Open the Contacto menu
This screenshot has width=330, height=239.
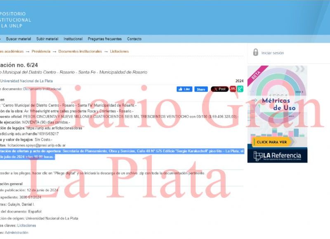[x=134, y=39]
